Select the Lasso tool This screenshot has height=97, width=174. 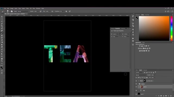click(x=2, y=21)
